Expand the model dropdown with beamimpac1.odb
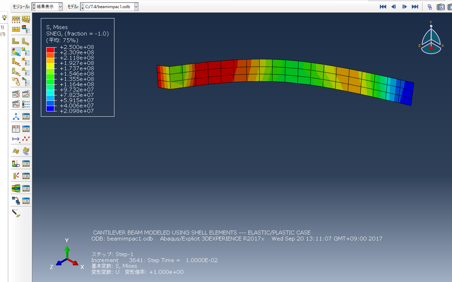 109,7
